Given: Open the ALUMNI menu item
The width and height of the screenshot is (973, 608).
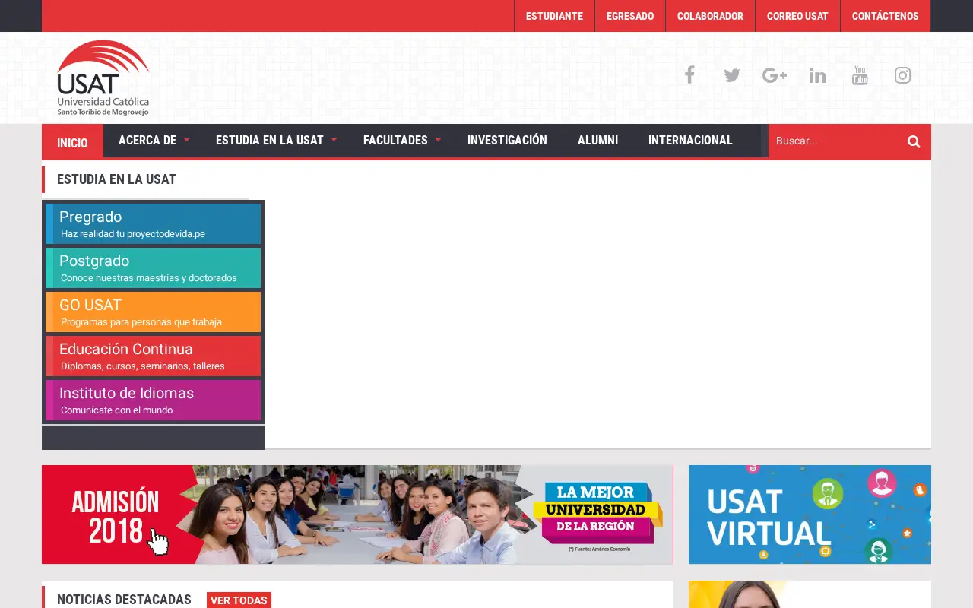Looking at the screenshot, I should pos(597,140).
